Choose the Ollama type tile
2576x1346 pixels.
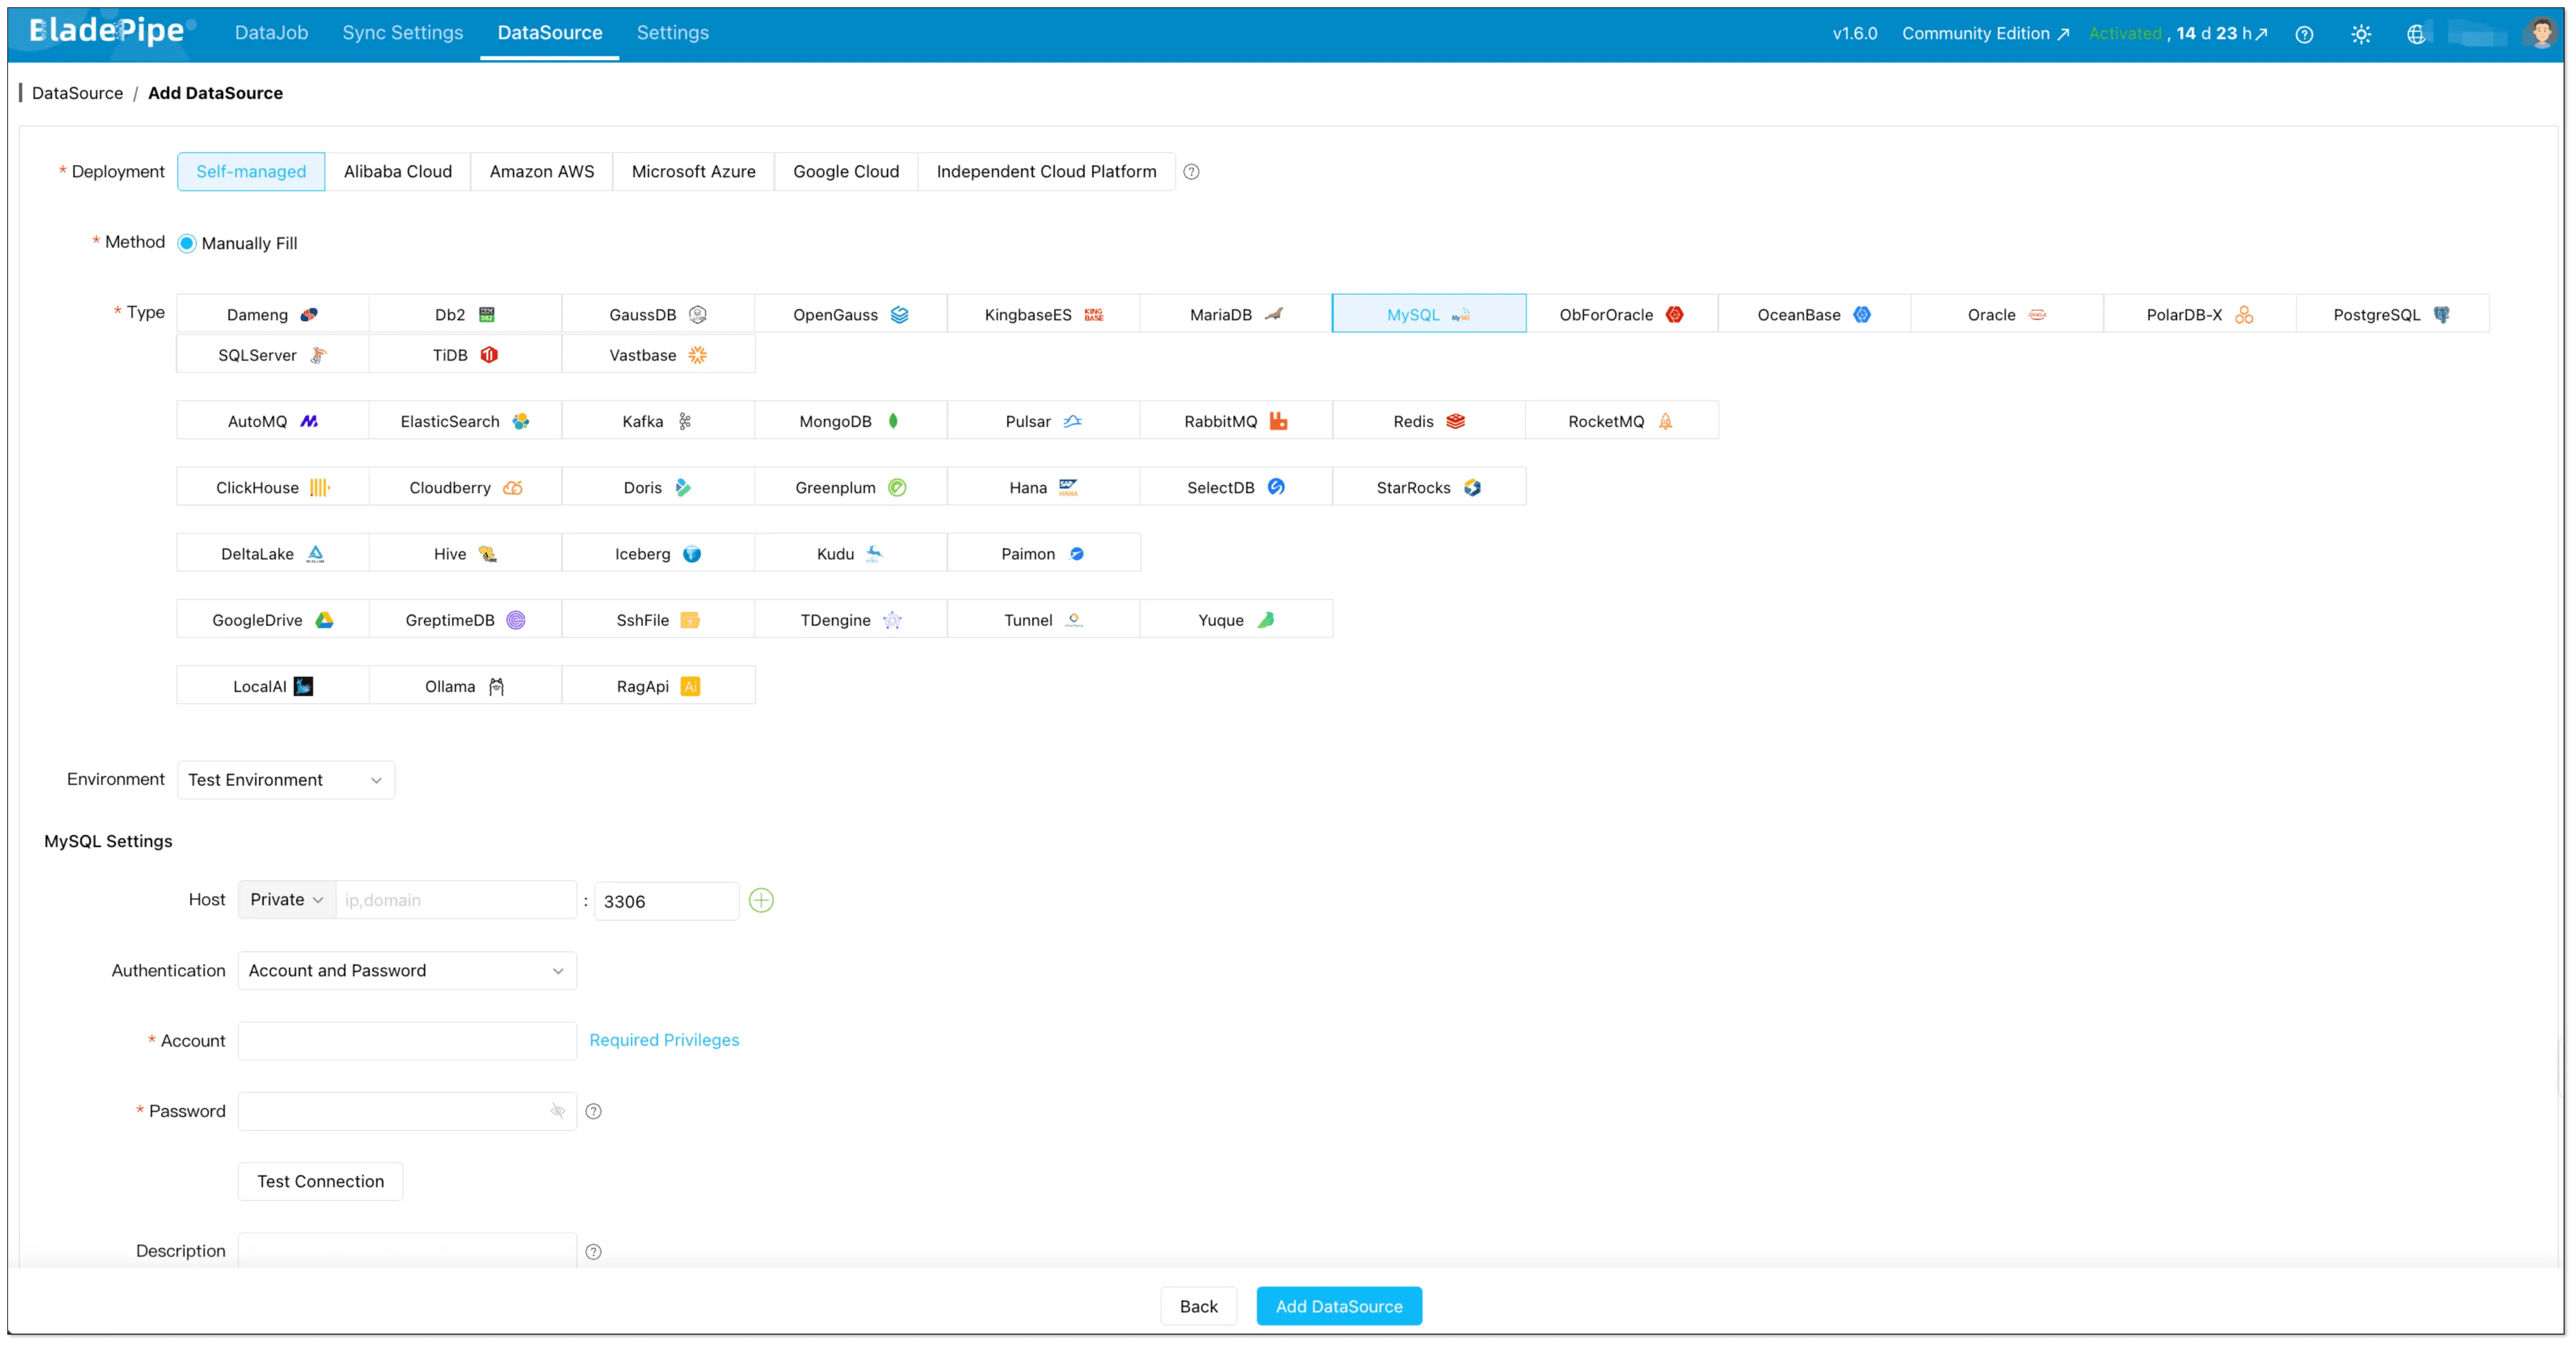pyautogui.click(x=465, y=686)
